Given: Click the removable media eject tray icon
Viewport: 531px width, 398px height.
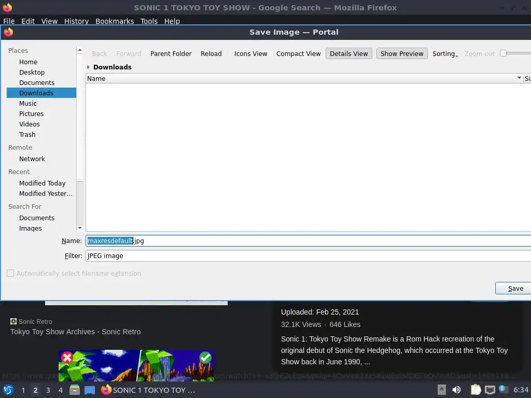Looking at the screenshot, I should [442, 390].
